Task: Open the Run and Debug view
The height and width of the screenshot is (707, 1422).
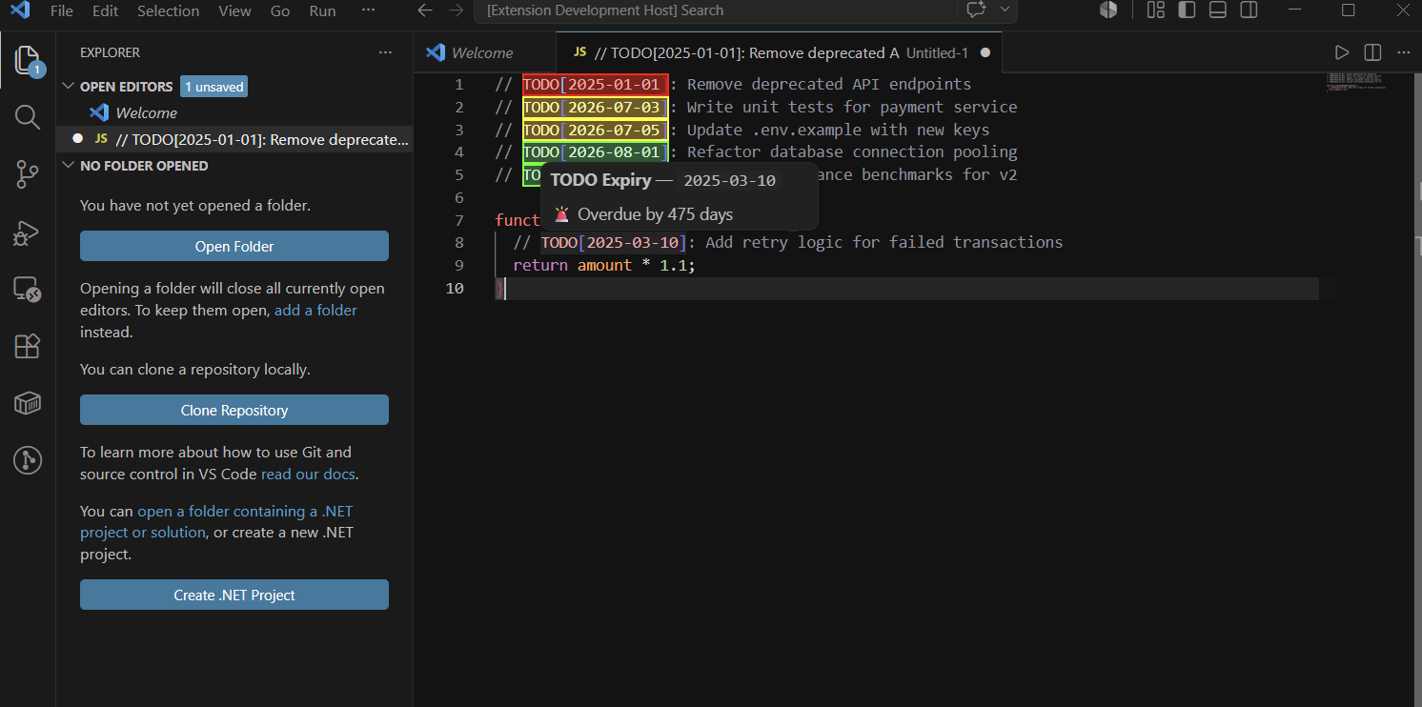Action: point(28,232)
